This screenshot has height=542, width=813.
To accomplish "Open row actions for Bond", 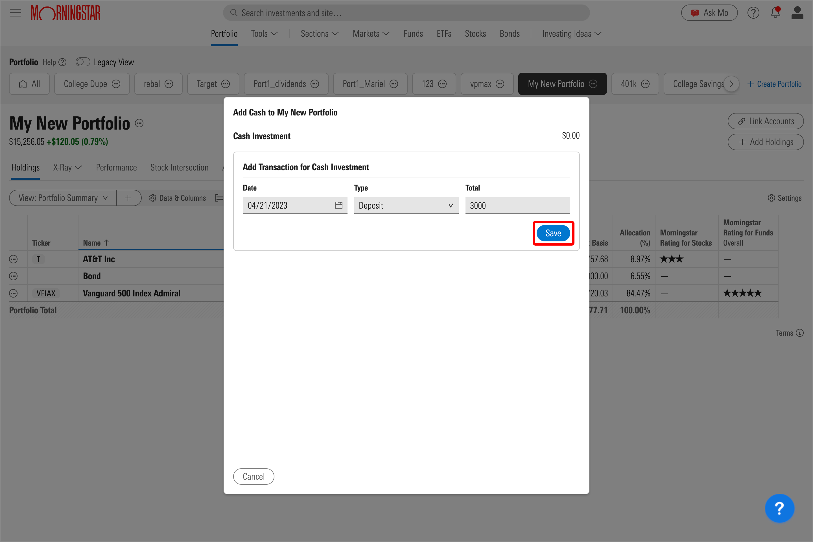I will click(x=14, y=276).
